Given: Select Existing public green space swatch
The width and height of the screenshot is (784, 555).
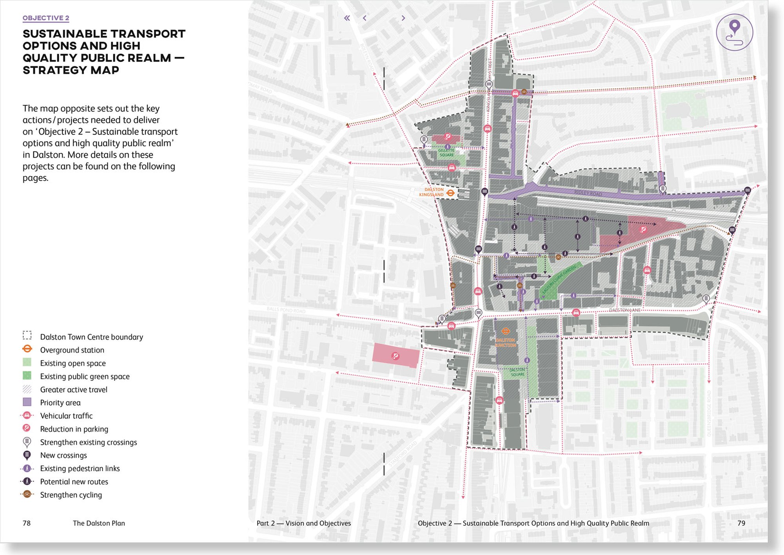Looking at the screenshot, I should (x=27, y=376).
